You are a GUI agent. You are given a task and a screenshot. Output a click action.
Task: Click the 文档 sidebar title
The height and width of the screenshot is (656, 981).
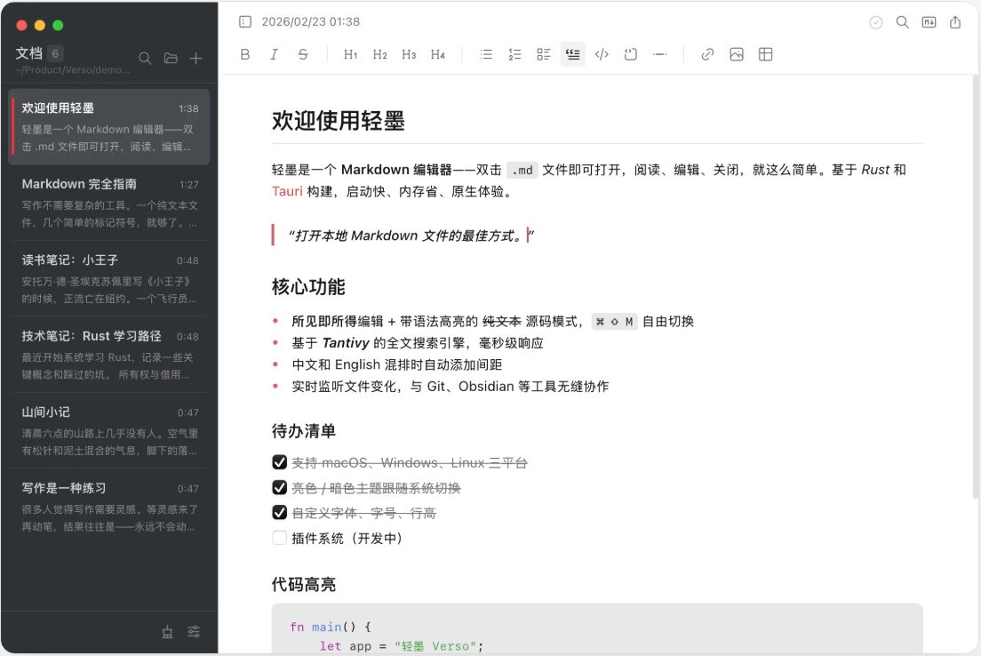[x=28, y=53]
